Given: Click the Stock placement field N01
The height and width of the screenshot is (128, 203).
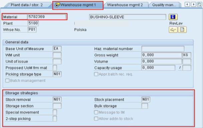Looking at the screenshot, I should (x=146, y=99).
